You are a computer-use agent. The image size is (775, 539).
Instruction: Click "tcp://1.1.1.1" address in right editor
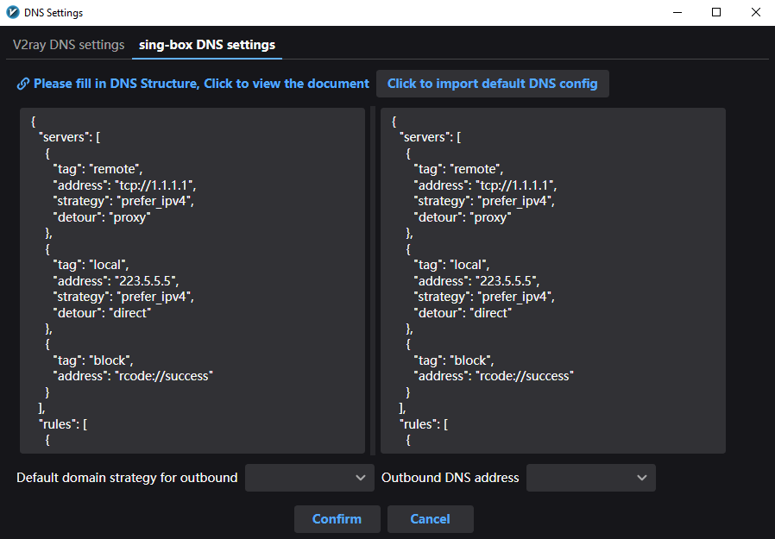click(516, 185)
